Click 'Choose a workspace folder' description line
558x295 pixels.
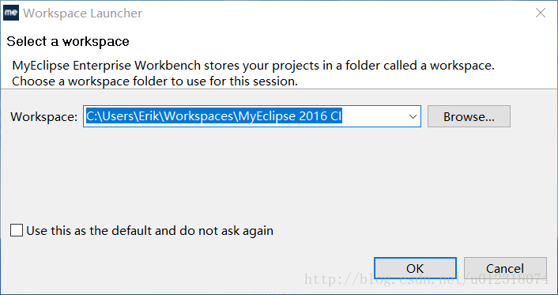point(155,81)
